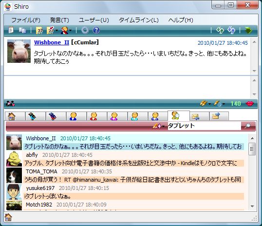
Task: Select the received messages envelope tab
Action: point(199,116)
